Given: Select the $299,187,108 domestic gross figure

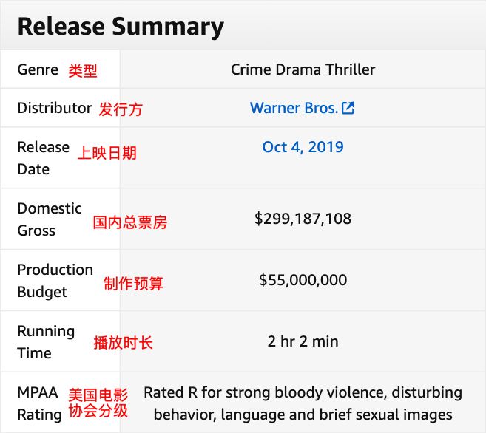Looking at the screenshot, I should point(303,219).
